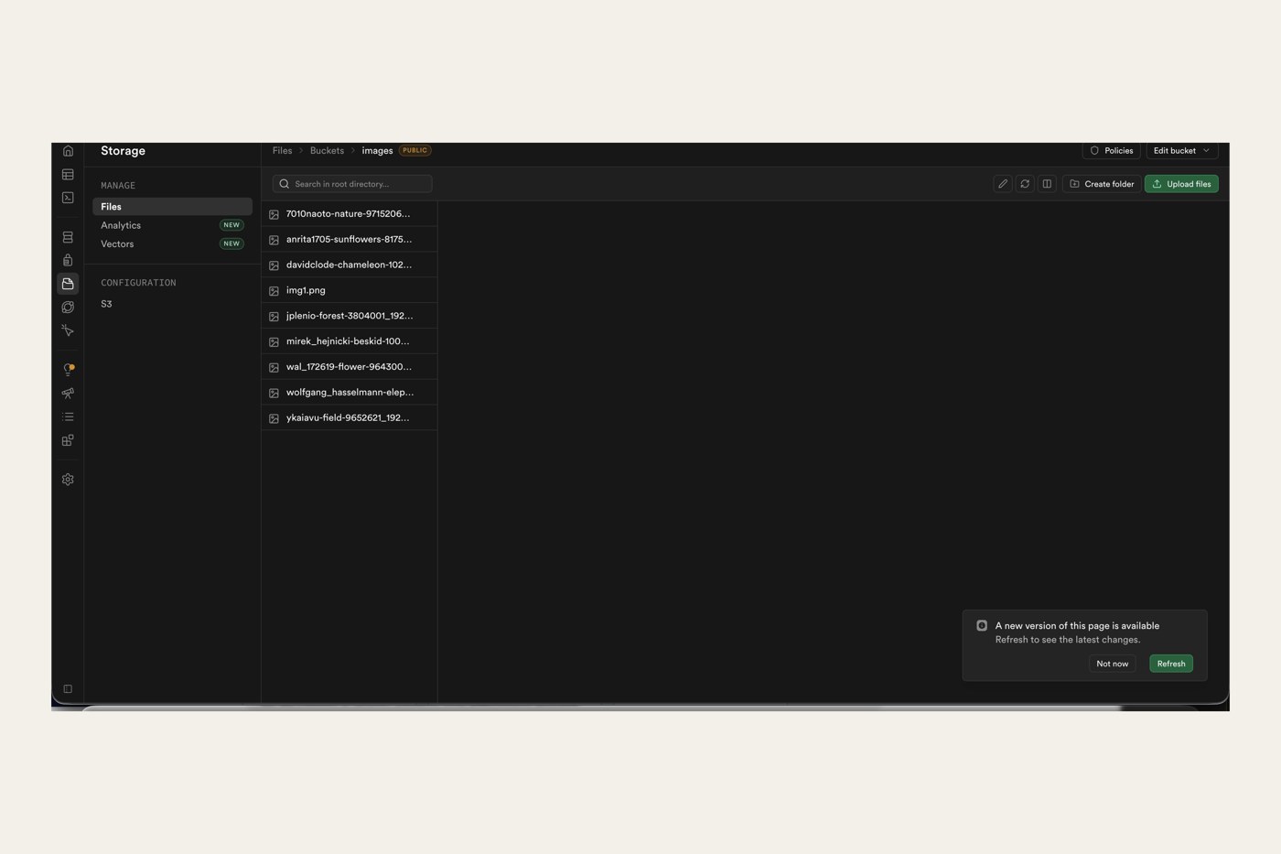Click the image icon next to ykaiavu-field file
The image size is (1281, 854).
tap(274, 418)
